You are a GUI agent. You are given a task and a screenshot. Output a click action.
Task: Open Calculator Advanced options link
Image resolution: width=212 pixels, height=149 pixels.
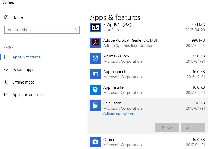[x=119, y=114]
